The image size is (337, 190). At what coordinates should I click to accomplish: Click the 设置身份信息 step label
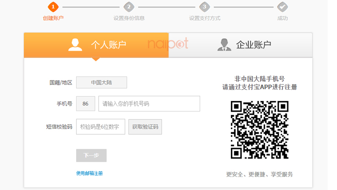click(129, 18)
